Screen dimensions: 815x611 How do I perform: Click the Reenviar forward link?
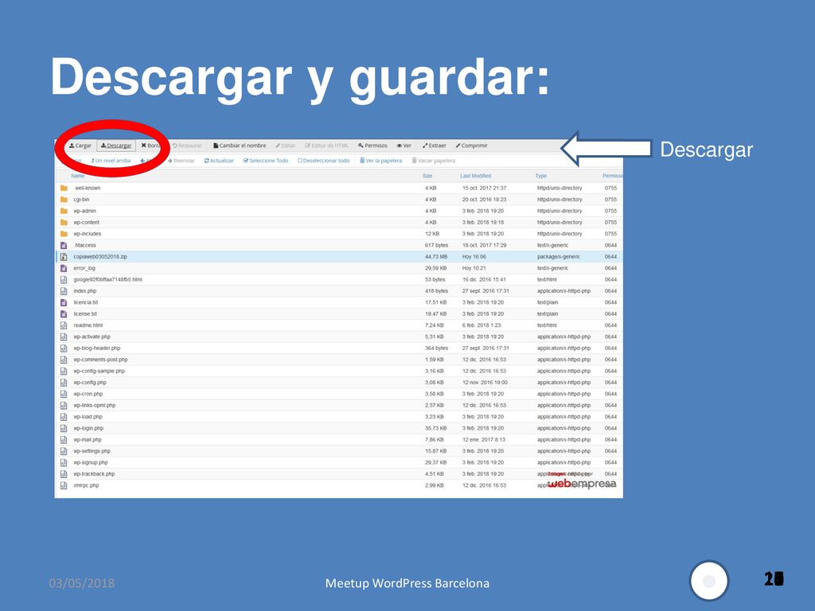tap(181, 161)
